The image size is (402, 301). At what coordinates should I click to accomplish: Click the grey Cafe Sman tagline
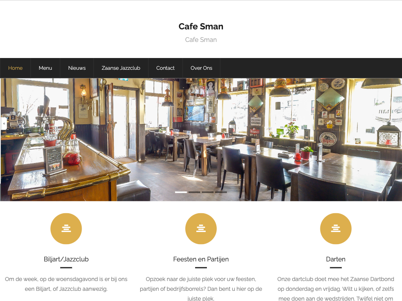click(x=201, y=40)
